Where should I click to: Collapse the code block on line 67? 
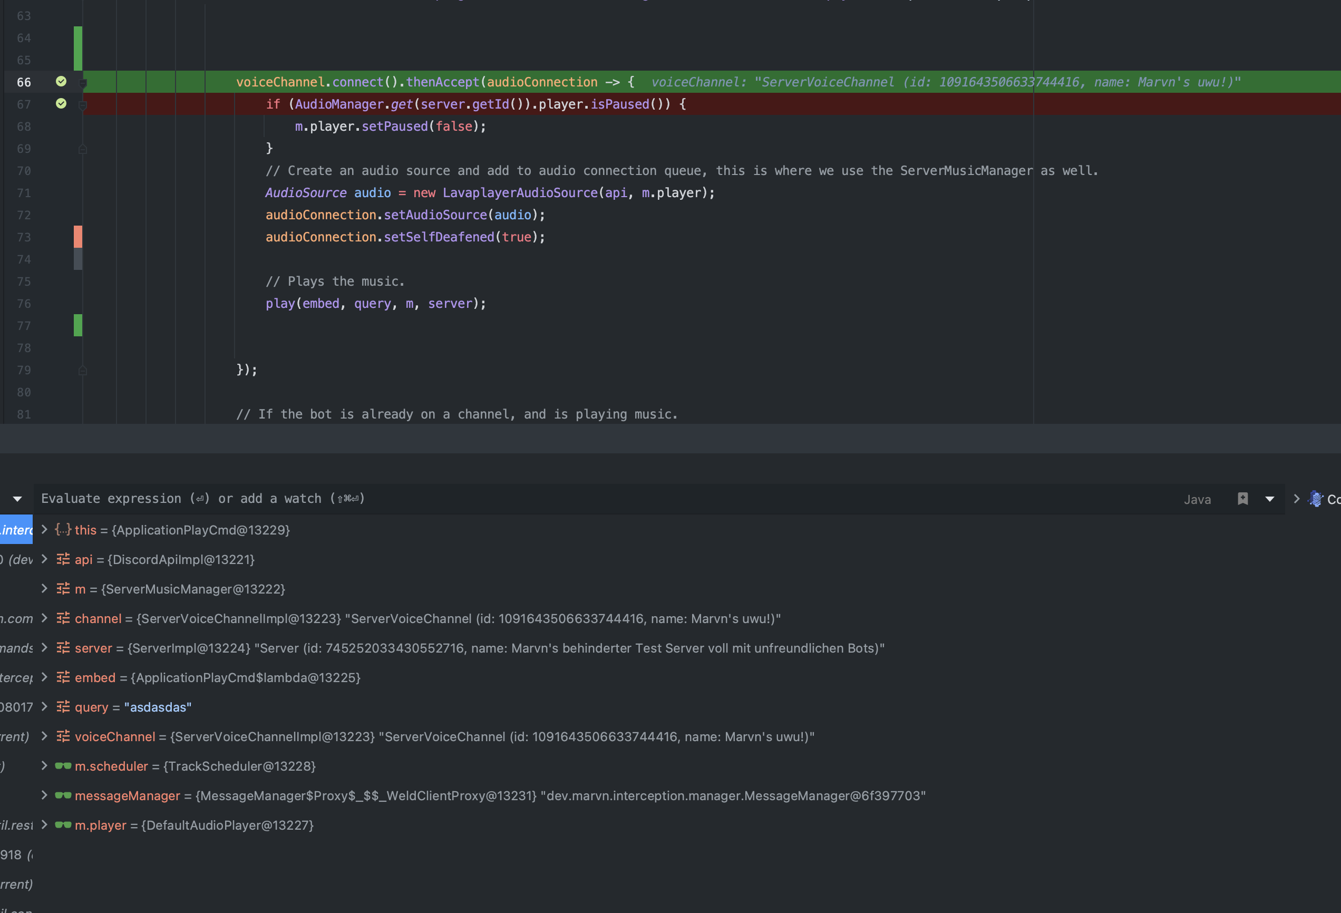point(83,105)
